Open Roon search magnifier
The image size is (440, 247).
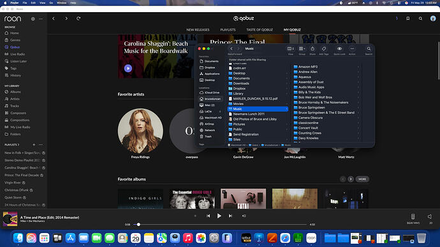pyautogui.click(x=420, y=18)
